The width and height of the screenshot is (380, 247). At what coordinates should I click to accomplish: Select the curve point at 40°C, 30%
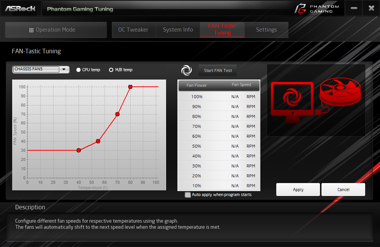tap(79, 150)
